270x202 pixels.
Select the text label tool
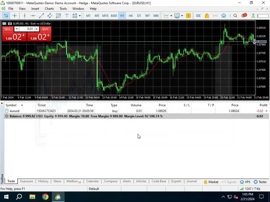(67, 16)
